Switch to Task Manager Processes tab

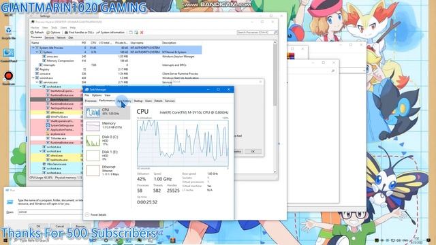coord(91,101)
